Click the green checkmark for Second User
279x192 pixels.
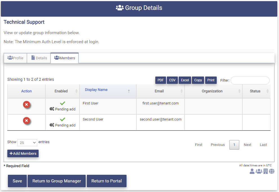pyautogui.click(x=63, y=119)
